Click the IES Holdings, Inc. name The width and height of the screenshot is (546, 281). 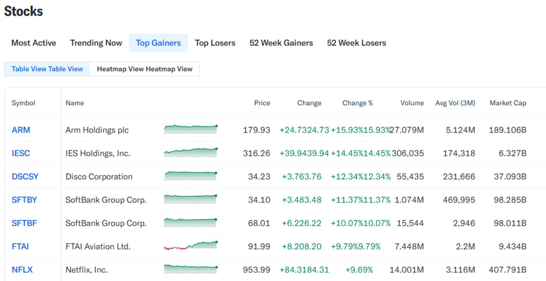(x=98, y=154)
